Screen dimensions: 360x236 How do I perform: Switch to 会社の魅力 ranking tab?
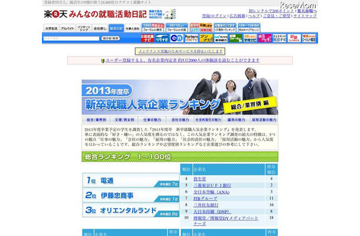[180, 120]
